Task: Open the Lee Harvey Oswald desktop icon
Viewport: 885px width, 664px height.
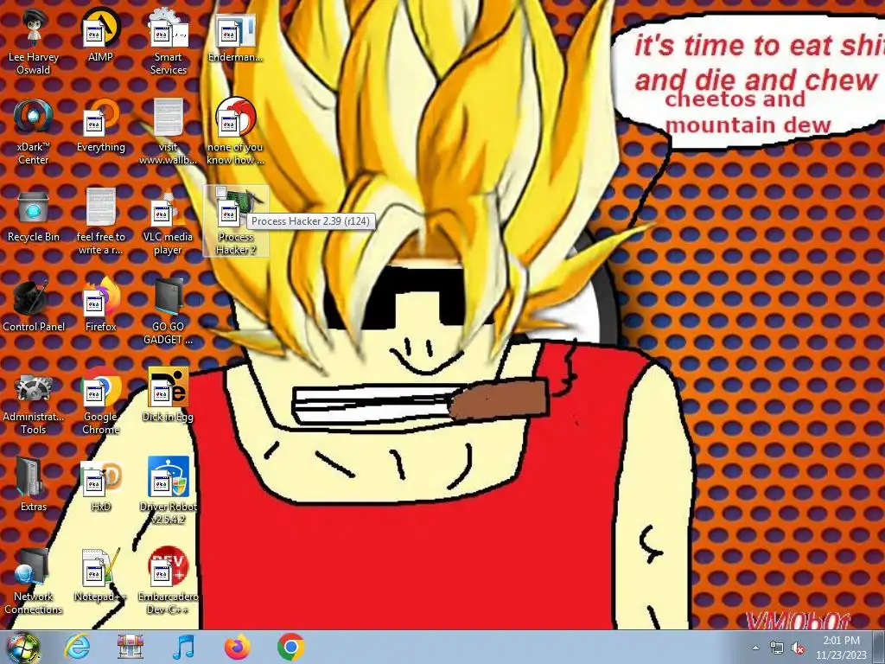Action: (34, 41)
